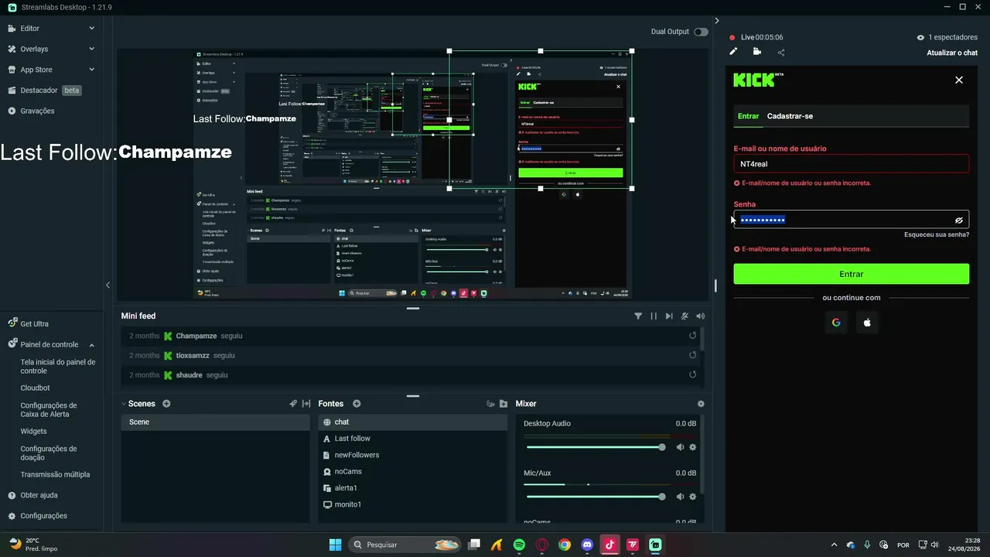The width and height of the screenshot is (990, 557).
Task: Open Mic/Aux settings gear
Action: click(693, 497)
